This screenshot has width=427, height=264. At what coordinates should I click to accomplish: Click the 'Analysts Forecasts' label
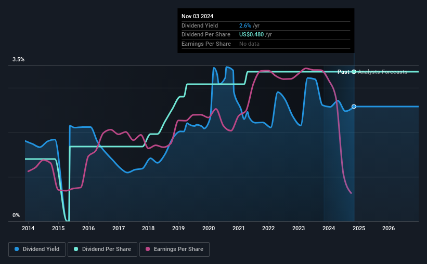click(383, 72)
